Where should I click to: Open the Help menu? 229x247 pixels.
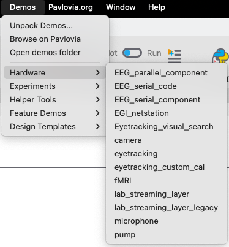(157, 7)
